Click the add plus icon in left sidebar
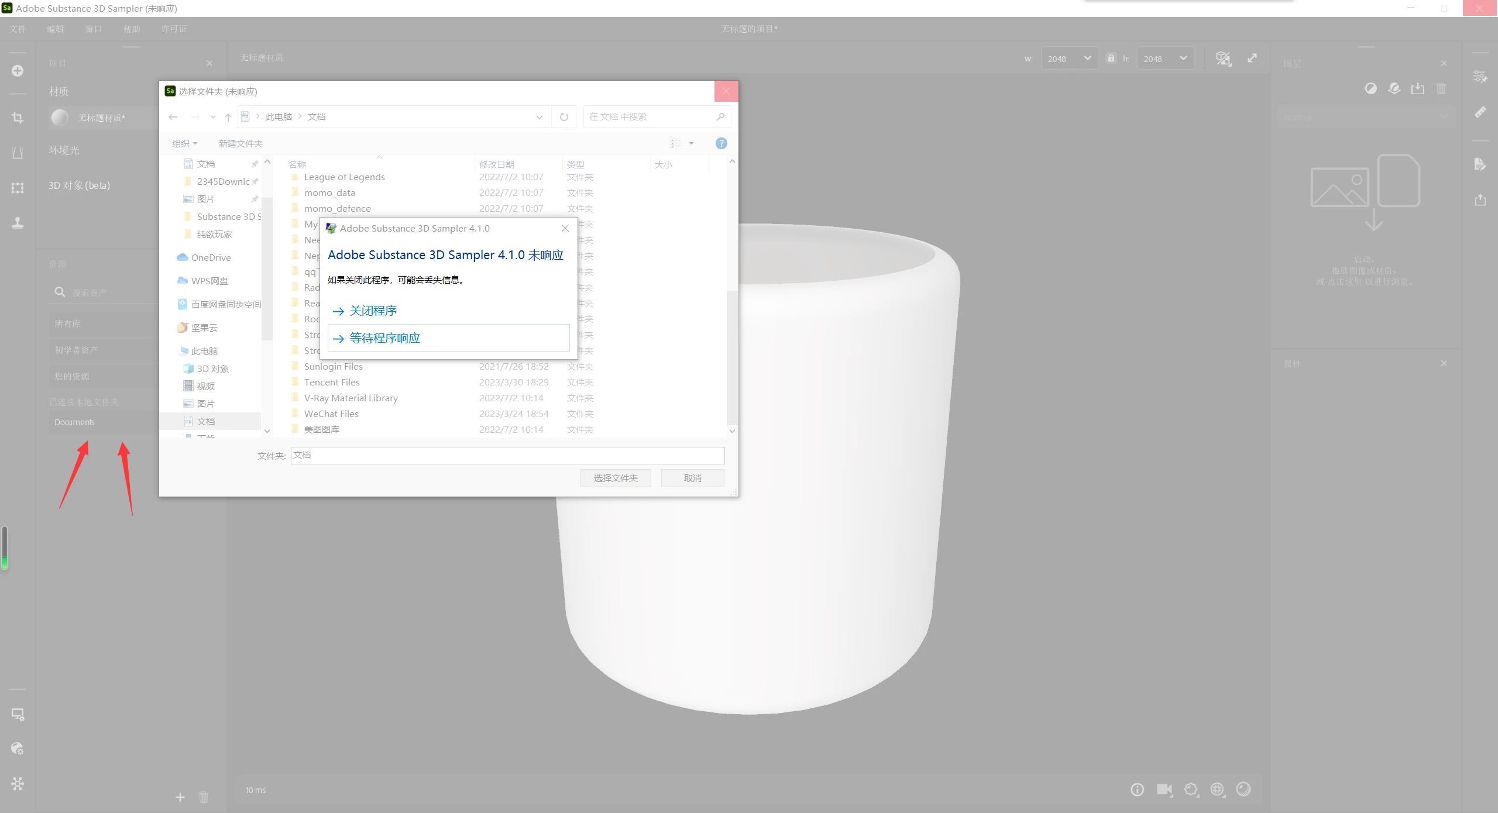 18,71
